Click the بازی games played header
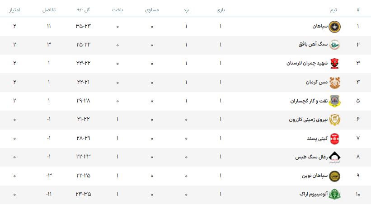Screen dimensions: 371x209 [221, 9]
